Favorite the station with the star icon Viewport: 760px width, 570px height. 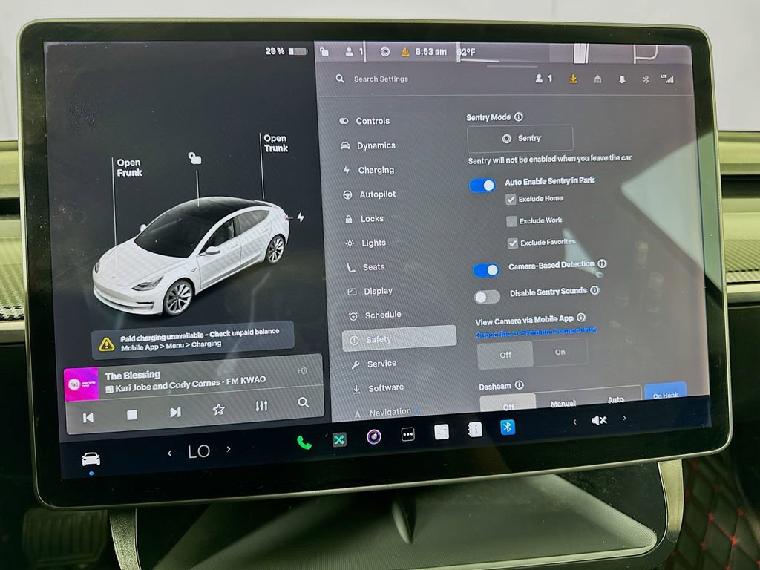coord(219,410)
